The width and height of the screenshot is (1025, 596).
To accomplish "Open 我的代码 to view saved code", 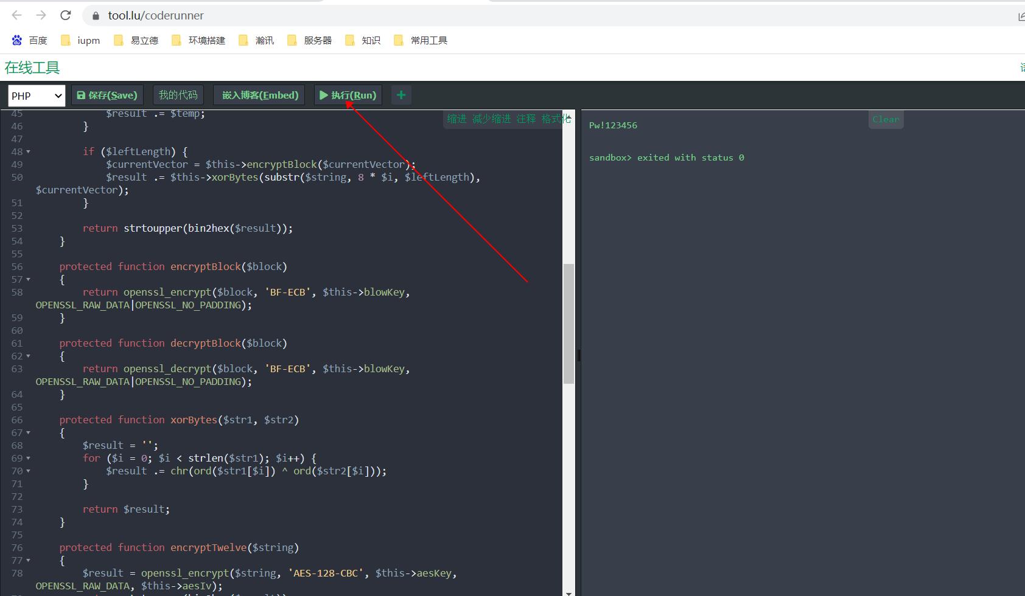I will pos(178,95).
